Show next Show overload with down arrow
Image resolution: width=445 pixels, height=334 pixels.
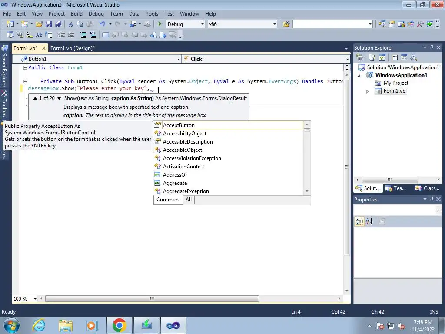[x=59, y=98]
